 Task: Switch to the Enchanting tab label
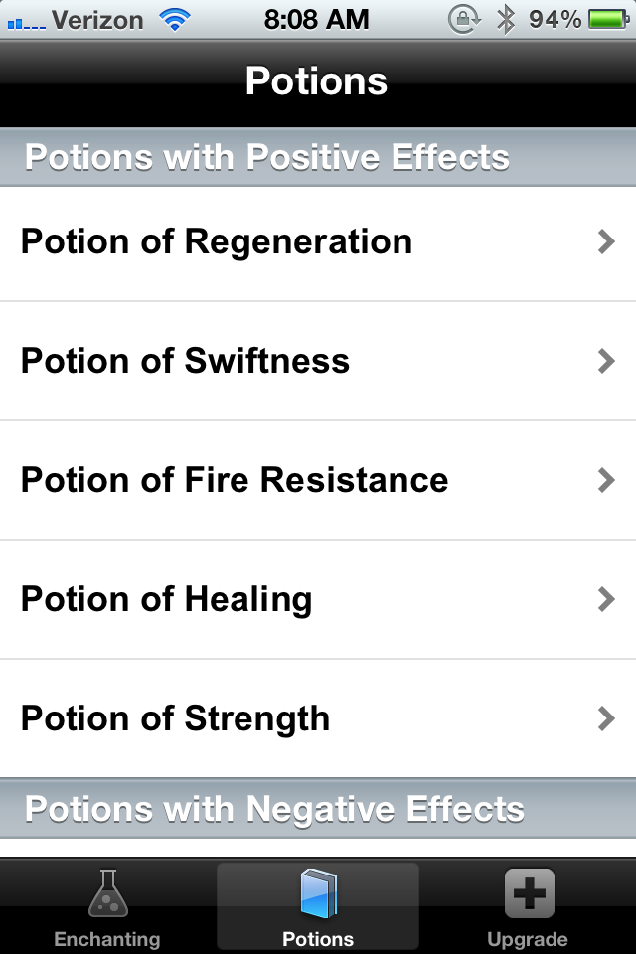coord(106,939)
